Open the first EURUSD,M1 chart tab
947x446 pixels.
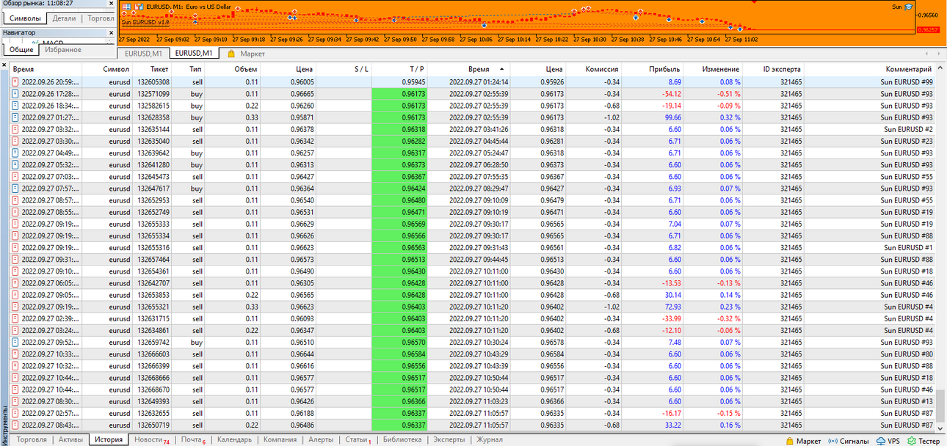143,54
